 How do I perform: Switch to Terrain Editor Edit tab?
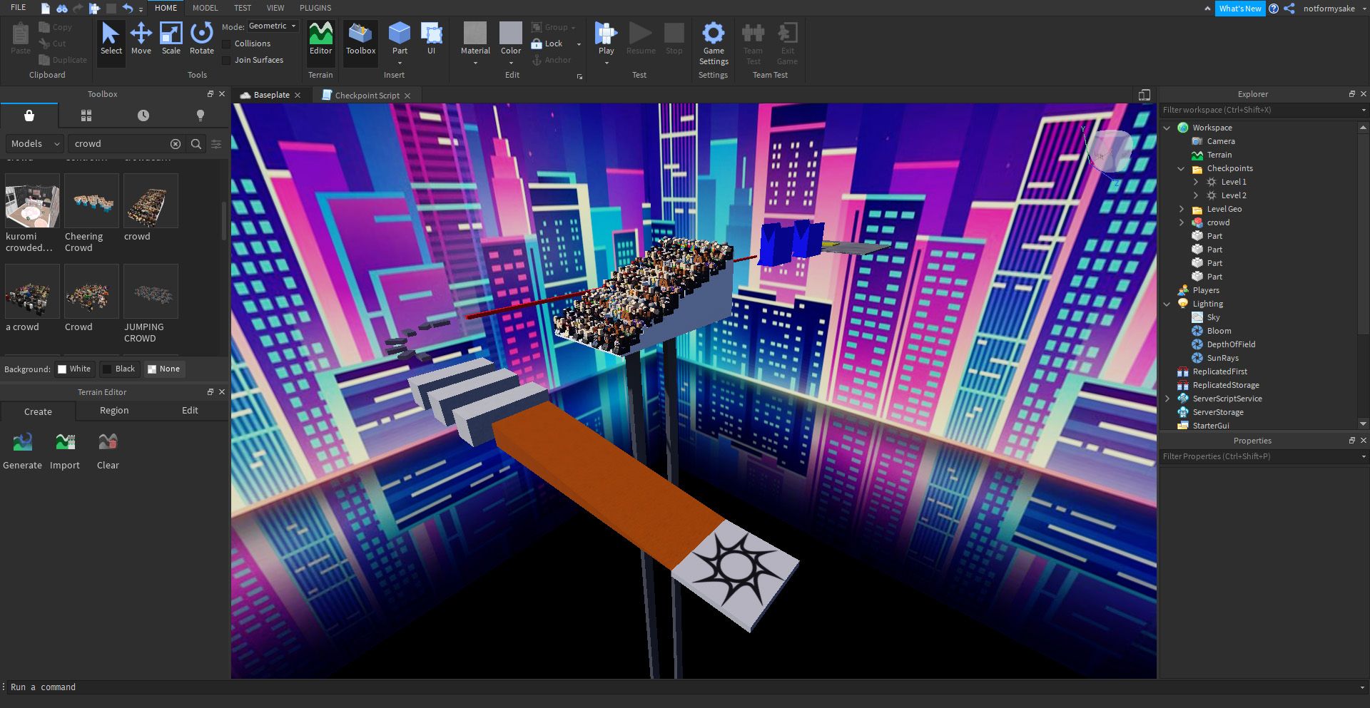[190, 411]
